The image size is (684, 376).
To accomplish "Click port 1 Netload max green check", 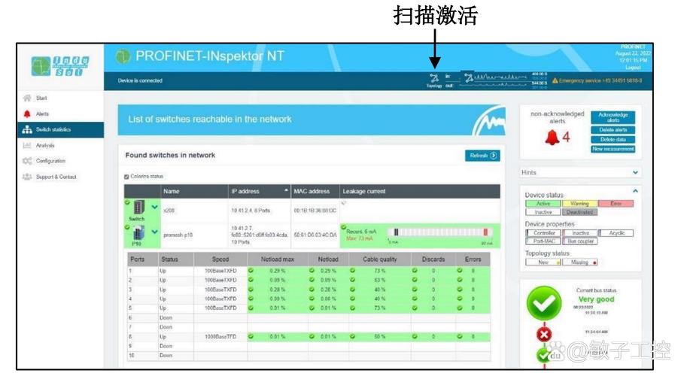I will (251, 271).
